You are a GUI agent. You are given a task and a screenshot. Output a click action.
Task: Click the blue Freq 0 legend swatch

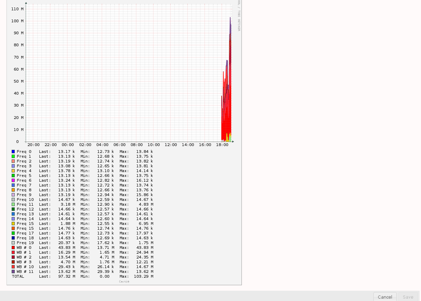(13, 151)
